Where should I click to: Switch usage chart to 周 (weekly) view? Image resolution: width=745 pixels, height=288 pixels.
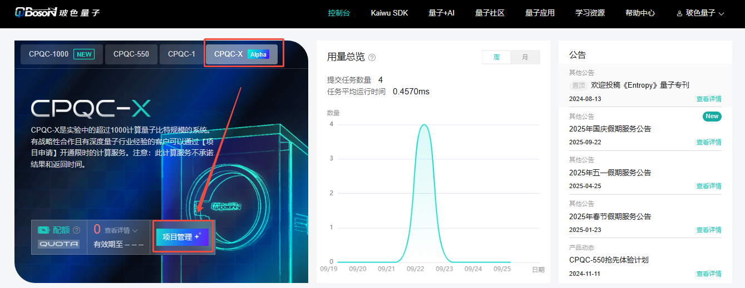496,57
